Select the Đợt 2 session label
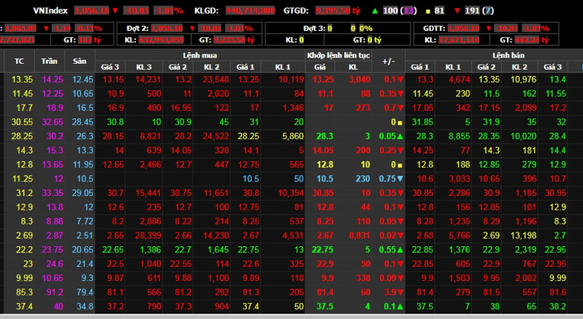 137,28
